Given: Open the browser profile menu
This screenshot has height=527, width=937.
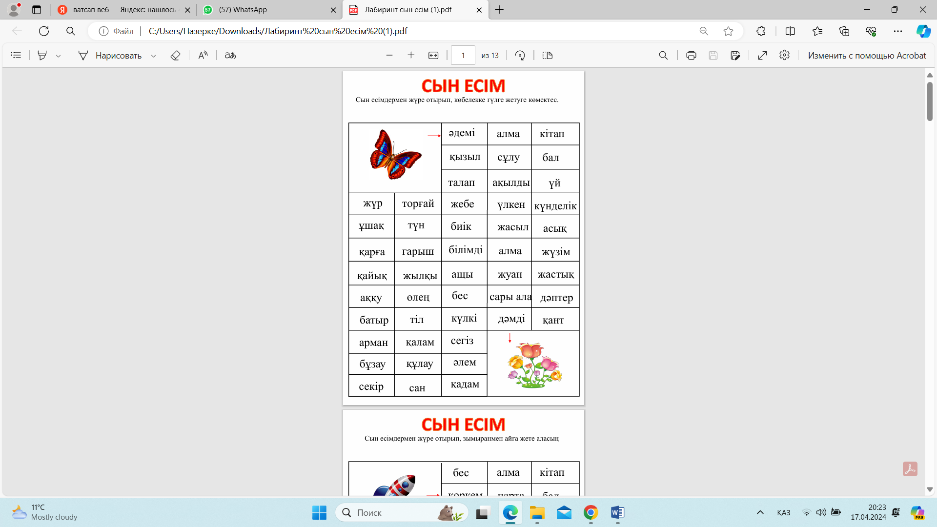Looking at the screenshot, I should point(15,9).
